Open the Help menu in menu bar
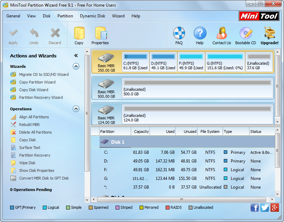The height and width of the screenshot is (222, 284). 136,16
